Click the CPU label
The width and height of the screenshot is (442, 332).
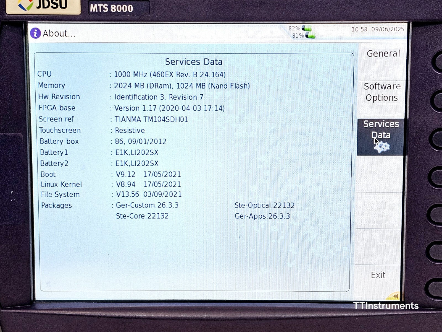(x=44, y=74)
